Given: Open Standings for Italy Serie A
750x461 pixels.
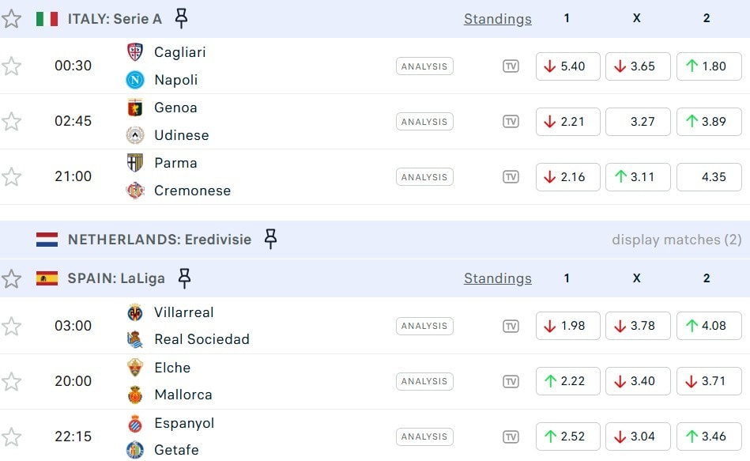Looking at the screenshot, I should 497,19.
